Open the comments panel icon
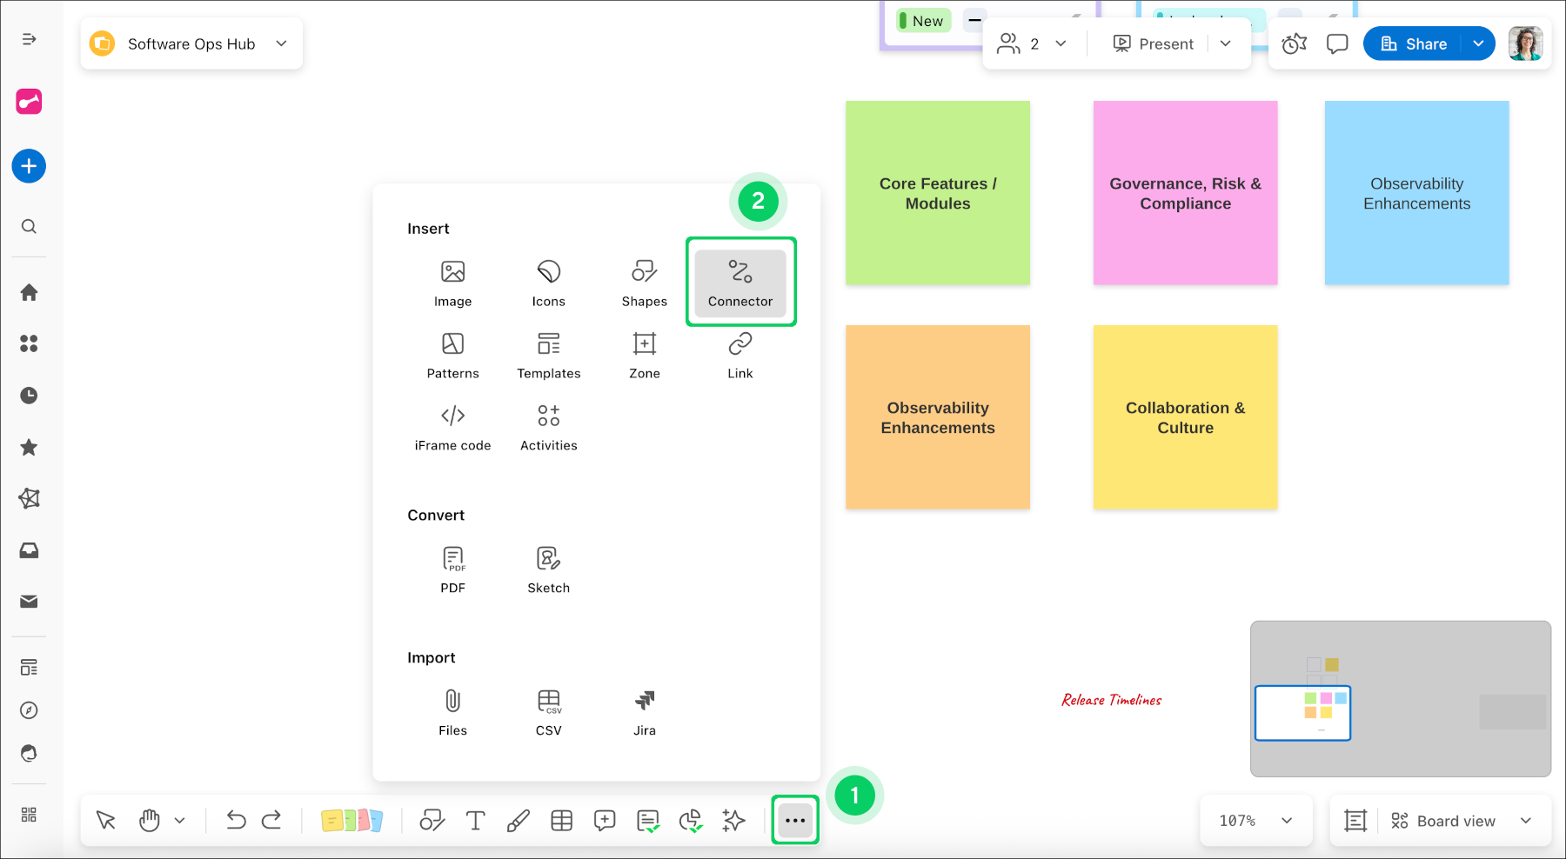 pos(1336,43)
